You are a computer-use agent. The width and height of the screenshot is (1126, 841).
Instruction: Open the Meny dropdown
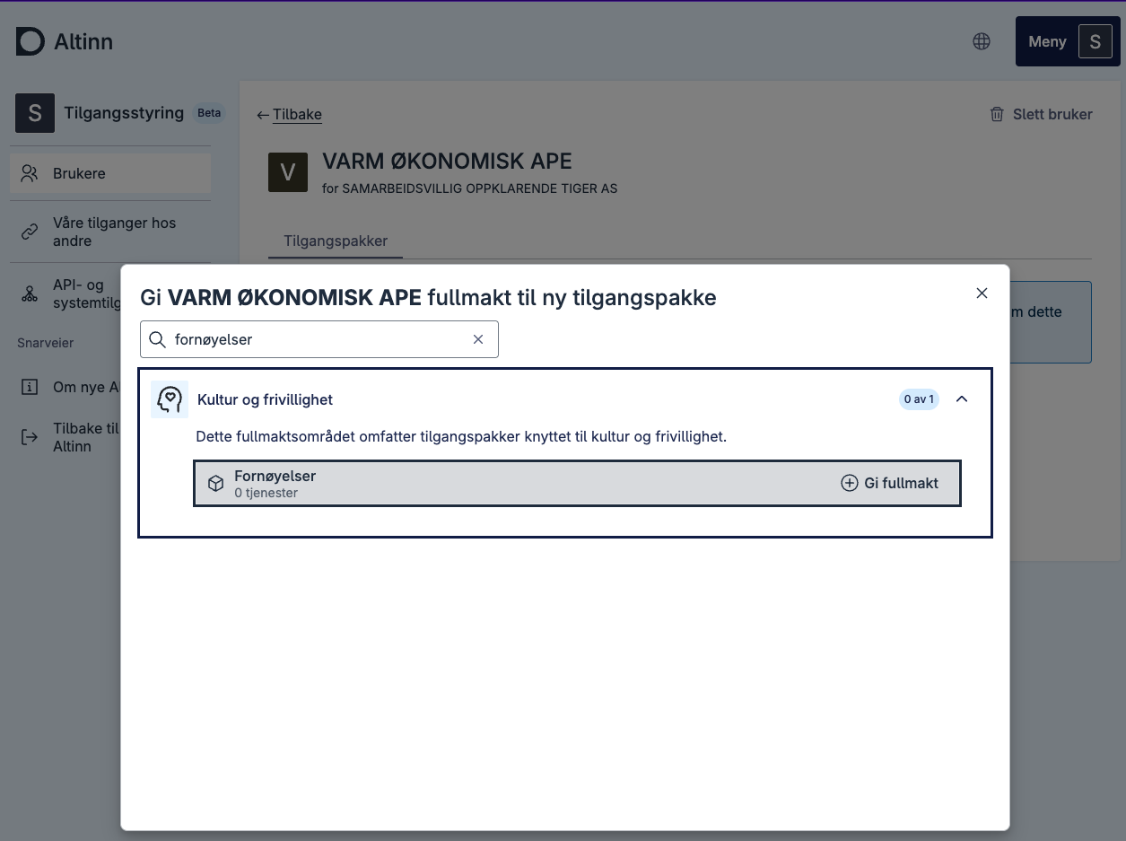point(1046,41)
